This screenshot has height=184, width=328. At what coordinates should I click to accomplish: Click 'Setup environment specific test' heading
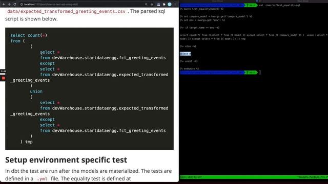[x=66, y=160]
